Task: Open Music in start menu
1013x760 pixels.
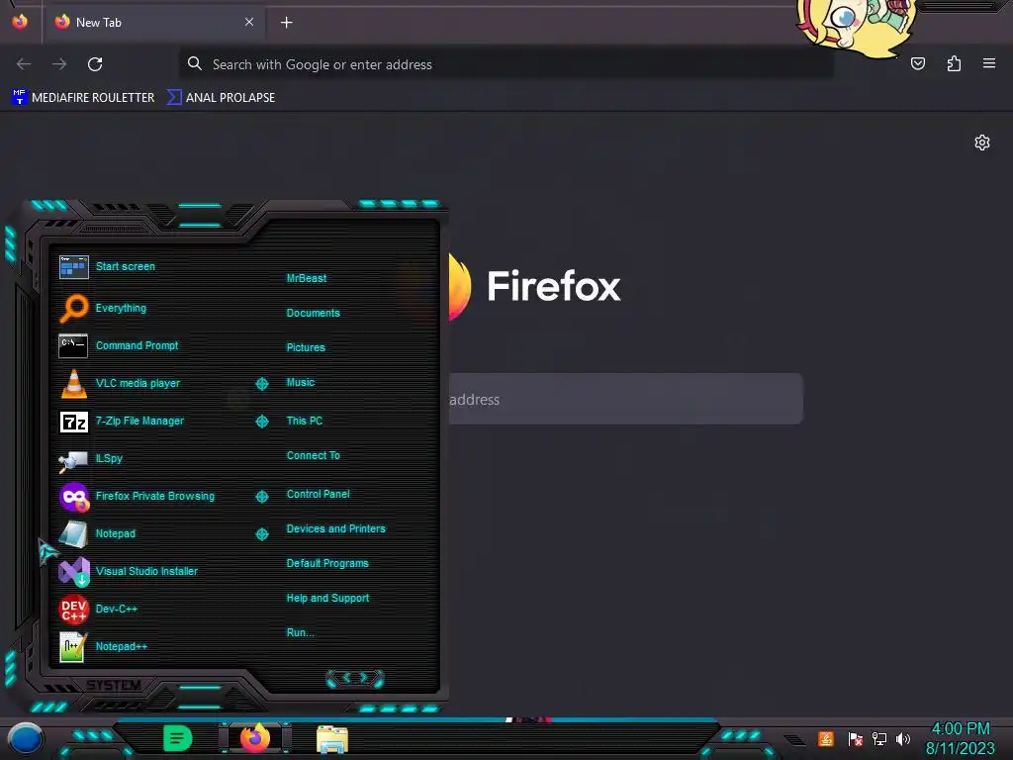Action: coord(301,382)
